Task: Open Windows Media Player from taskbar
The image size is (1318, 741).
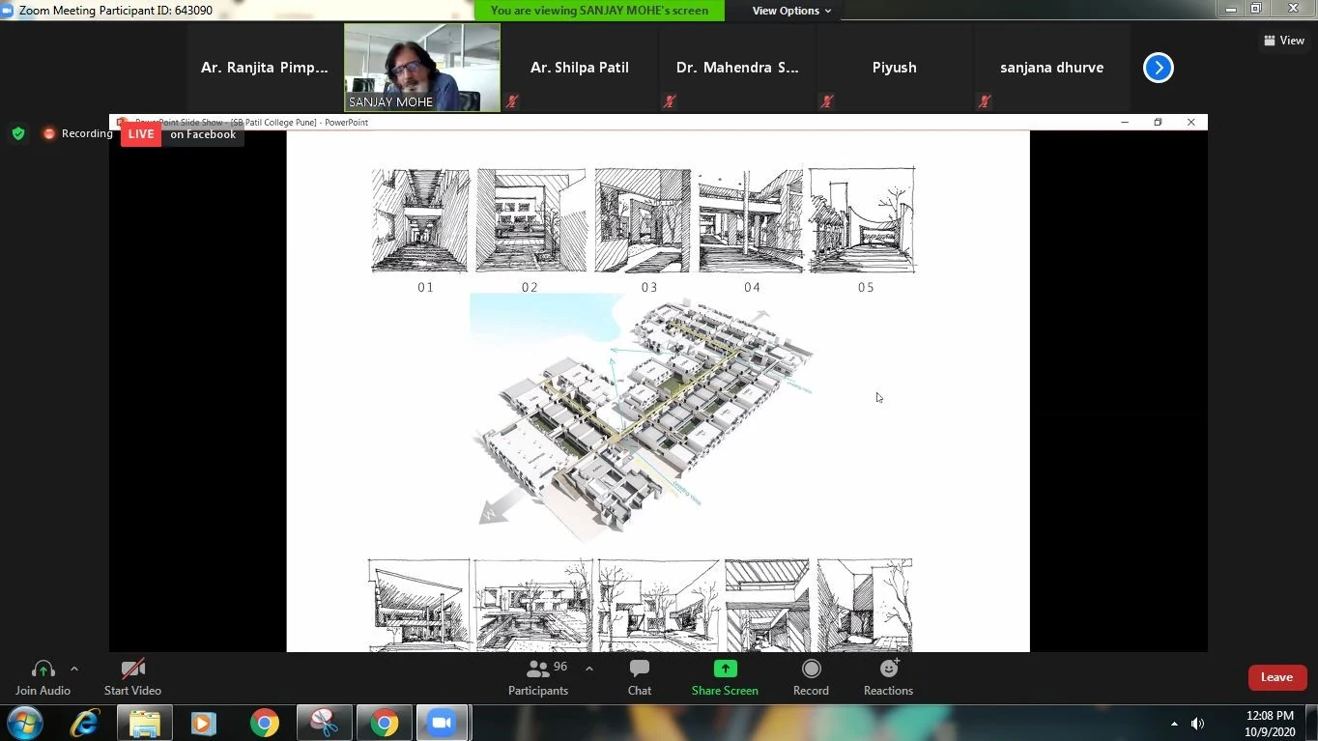Action: [x=204, y=723]
